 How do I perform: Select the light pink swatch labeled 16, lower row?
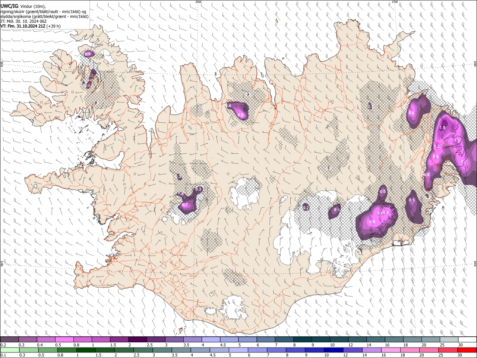pyautogui.click(x=390, y=350)
